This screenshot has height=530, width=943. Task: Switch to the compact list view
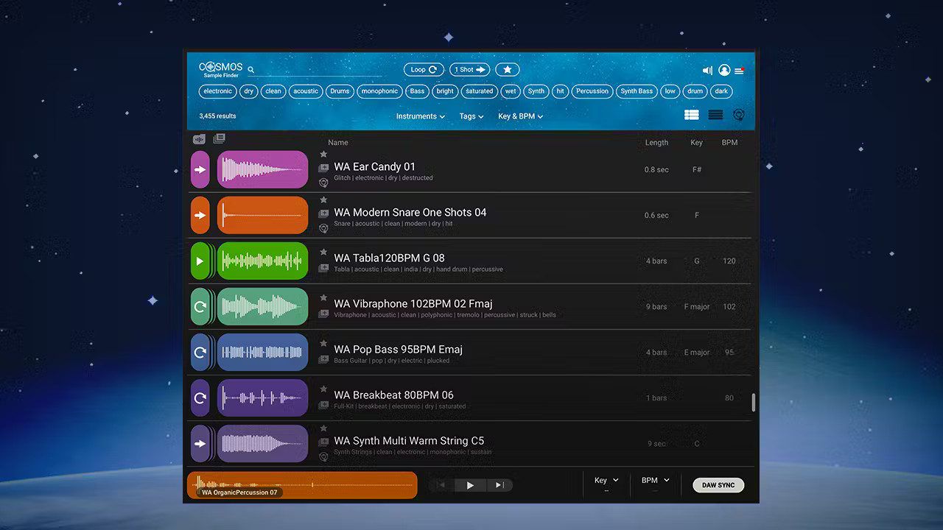715,115
